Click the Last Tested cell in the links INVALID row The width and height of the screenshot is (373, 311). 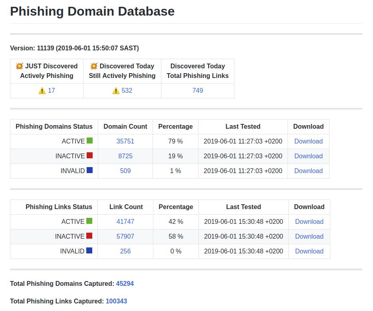[x=244, y=251]
